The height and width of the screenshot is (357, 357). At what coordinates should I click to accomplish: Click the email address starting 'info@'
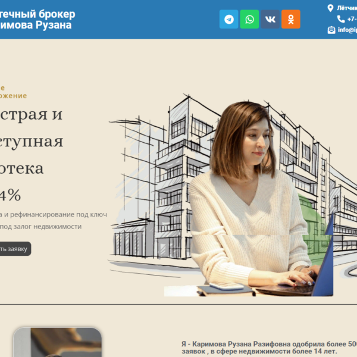coord(347,30)
